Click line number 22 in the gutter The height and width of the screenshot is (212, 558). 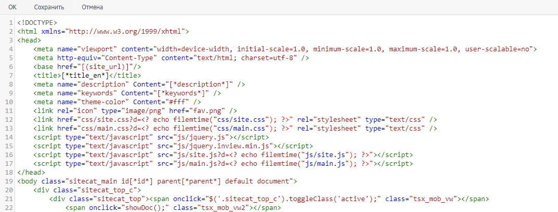[x=10, y=207]
